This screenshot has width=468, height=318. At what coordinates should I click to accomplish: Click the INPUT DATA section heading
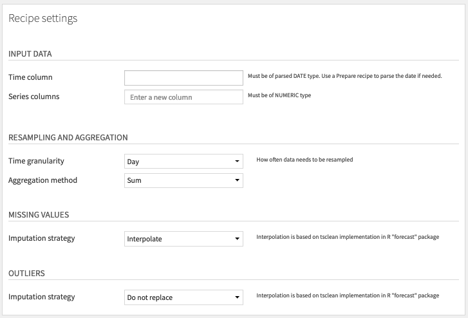30,53
